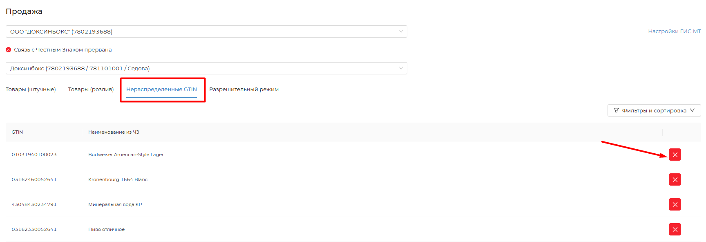Expand Фильтры и сортировка panel
This screenshot has width=706, height=242.
click(x=654, y=110)
